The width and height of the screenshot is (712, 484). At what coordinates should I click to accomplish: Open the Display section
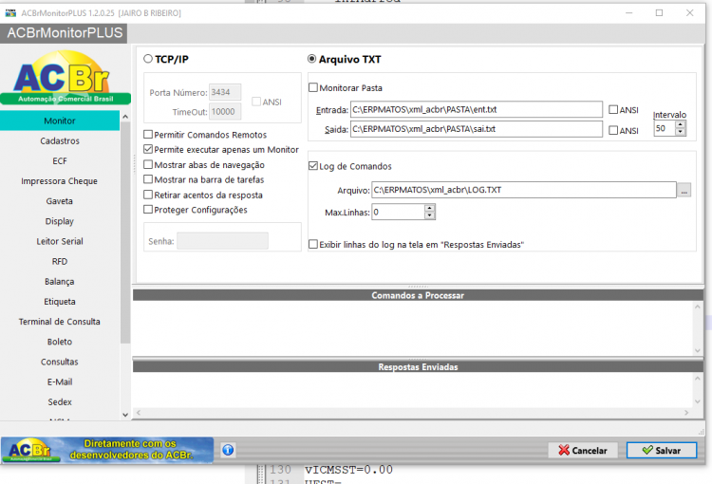pyautogui.click(x=60, y=221)
